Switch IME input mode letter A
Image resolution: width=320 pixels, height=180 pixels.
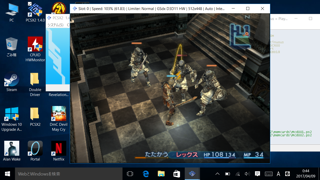pos(278,174)
